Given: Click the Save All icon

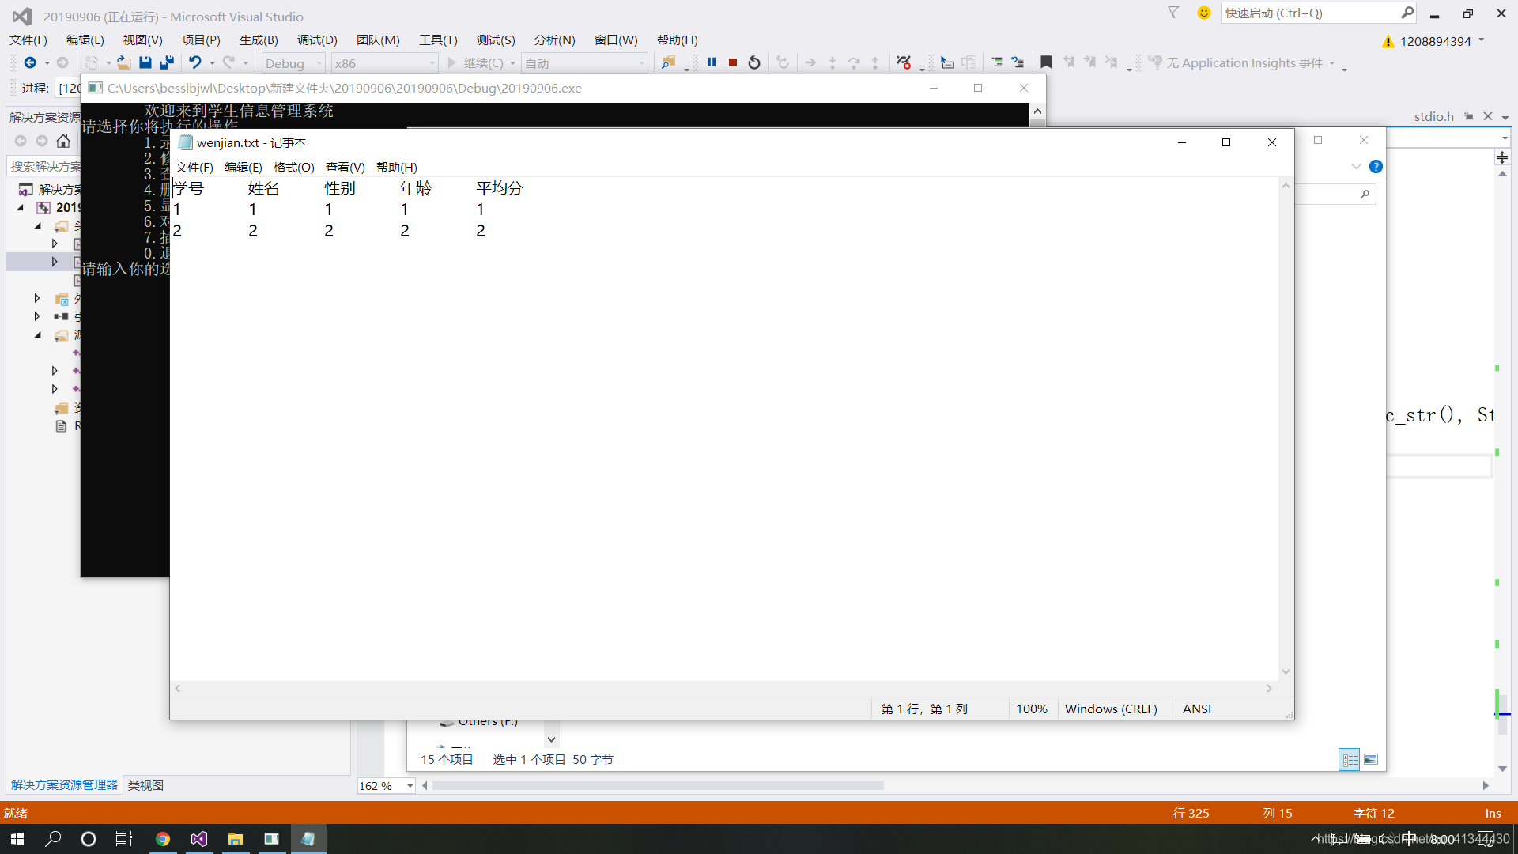Looking at the screenshot, I should tap(166, 62).
